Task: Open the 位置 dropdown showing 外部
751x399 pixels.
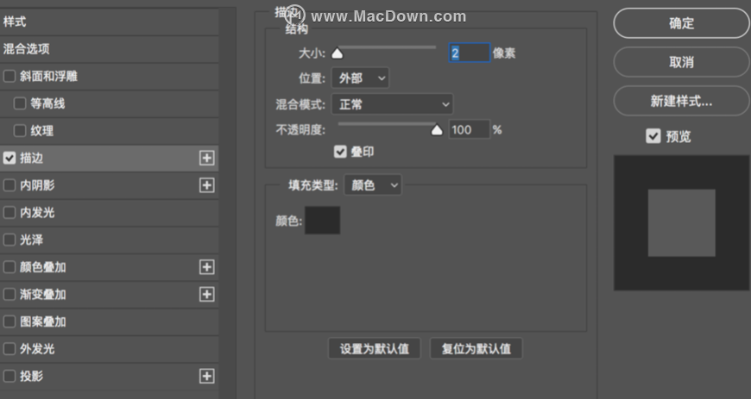Action: pyautogui.click(x=360, y=78)
